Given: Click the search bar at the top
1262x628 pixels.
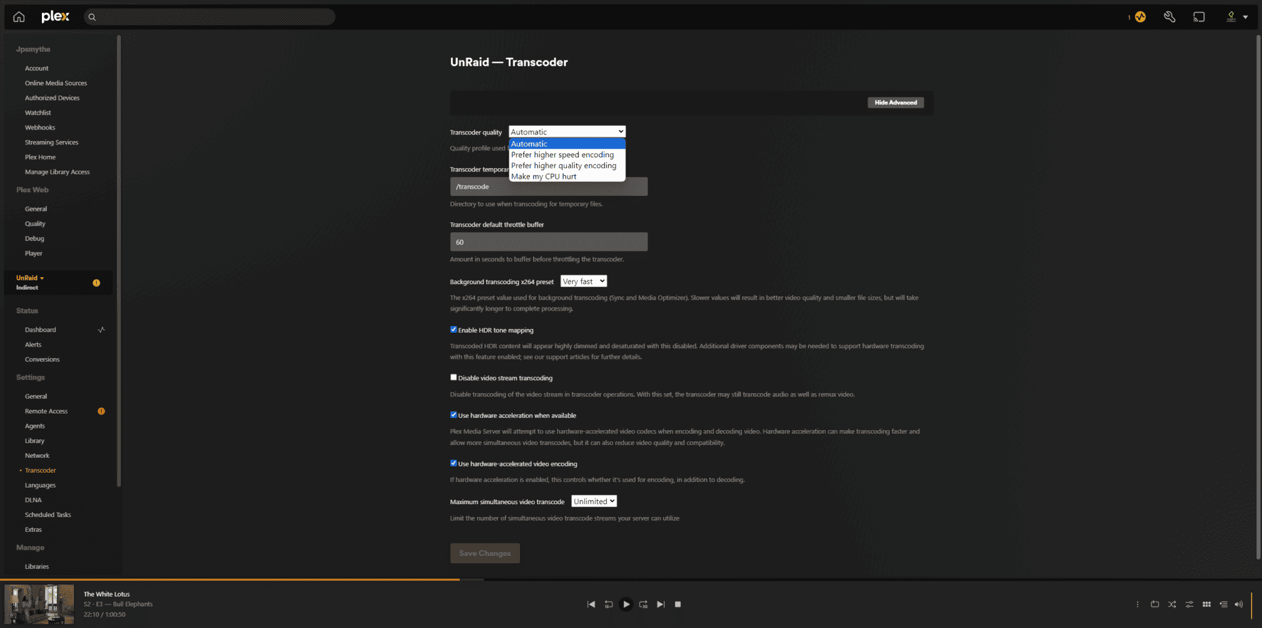Looking at the screenshot, I should (x=210, y=17).
